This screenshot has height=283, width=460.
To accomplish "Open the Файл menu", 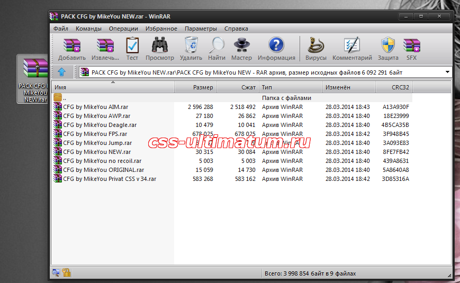I will click(61, 29).
